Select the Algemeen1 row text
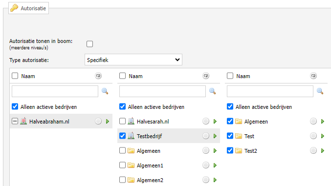Screen dimensions: 331x186 (x=150, y=165)
